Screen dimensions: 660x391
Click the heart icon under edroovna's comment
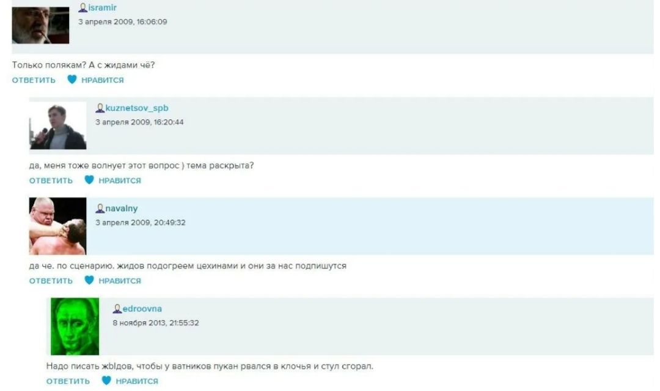(106, 380)
